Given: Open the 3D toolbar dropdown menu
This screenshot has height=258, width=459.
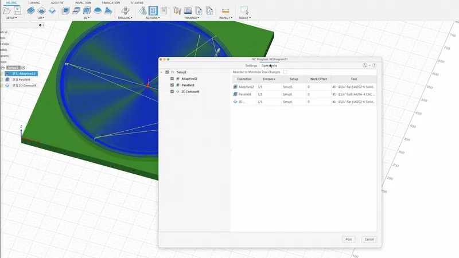Looking at the screenshot, I should click(87, 18).
